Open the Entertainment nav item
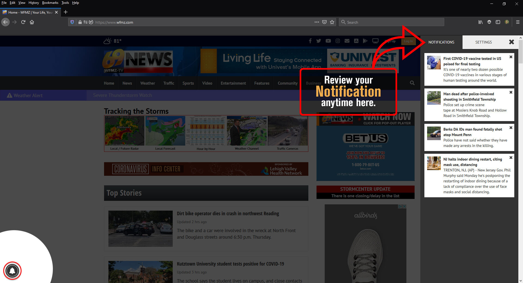The width and height of the screenshot is (523, 283). 233,83
